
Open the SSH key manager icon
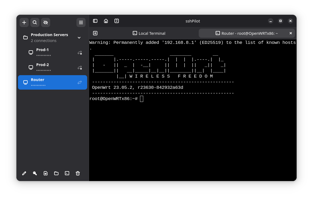(x=35, y=173)
